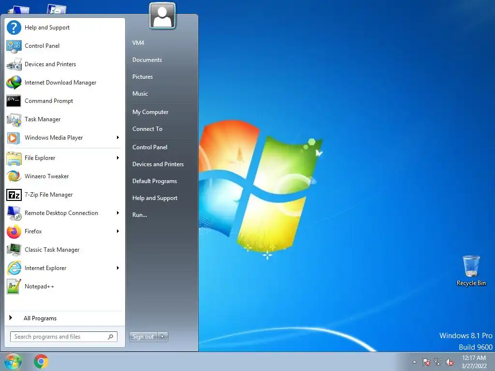Click the user account picture

click(162, 16)
